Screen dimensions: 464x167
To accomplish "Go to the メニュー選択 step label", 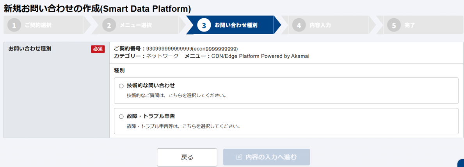I will 135,26.
